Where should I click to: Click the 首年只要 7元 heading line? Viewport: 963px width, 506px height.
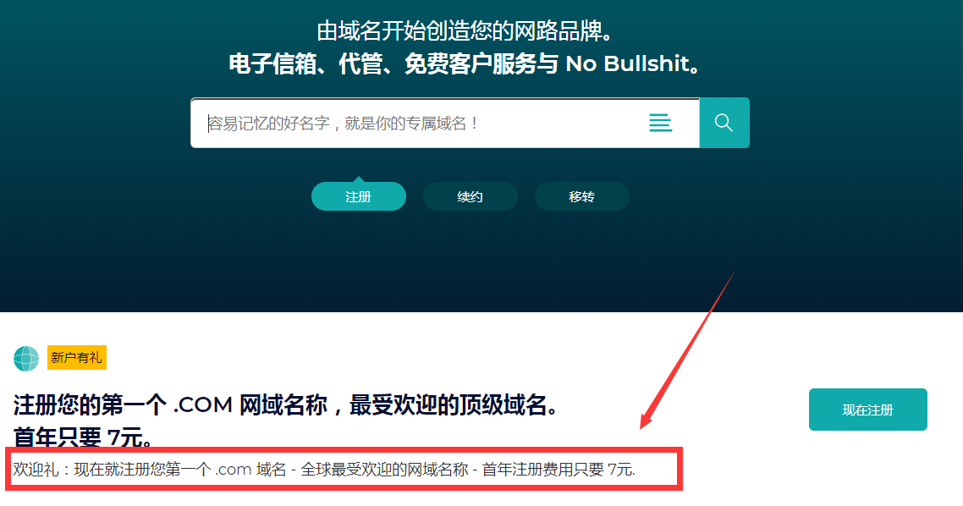[84, 437]
